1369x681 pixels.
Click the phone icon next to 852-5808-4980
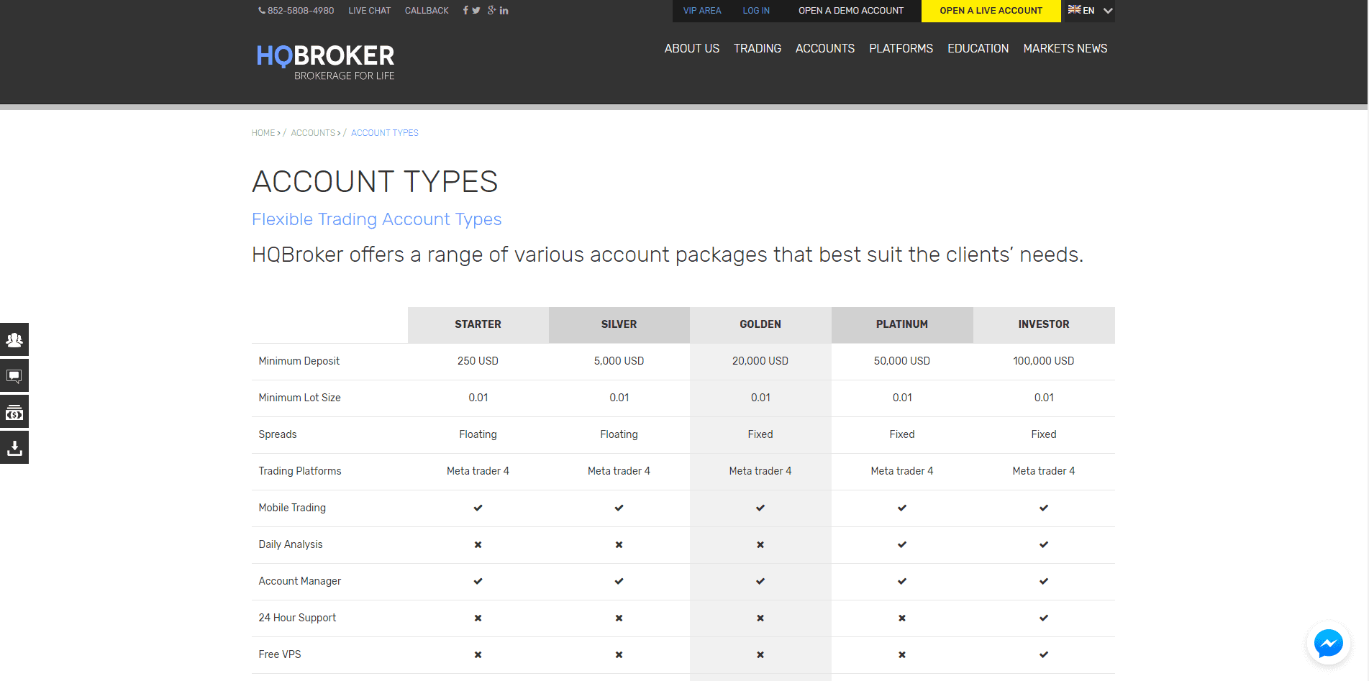pos(260,10)
